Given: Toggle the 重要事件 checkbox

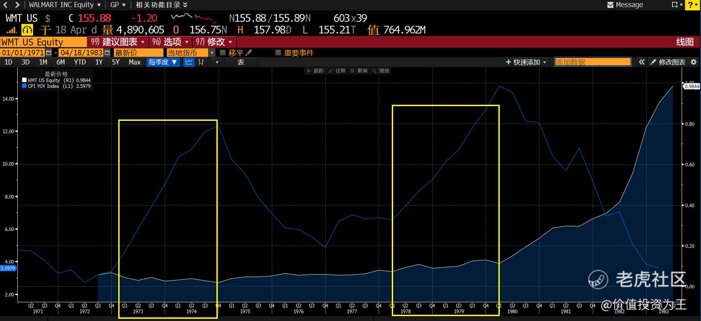Looking at the screenshot, I should point(278,53).
